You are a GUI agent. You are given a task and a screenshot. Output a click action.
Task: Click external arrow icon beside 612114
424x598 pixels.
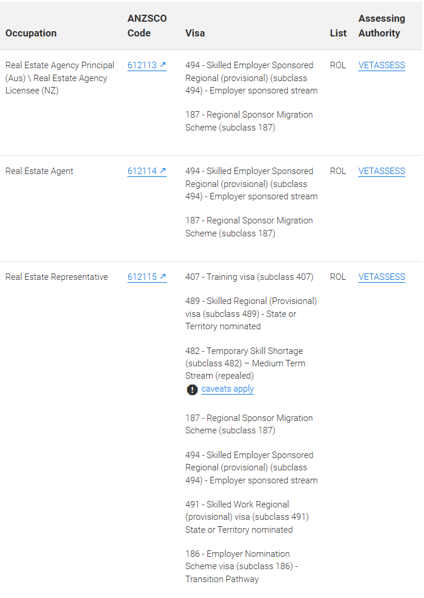point(163,171)
